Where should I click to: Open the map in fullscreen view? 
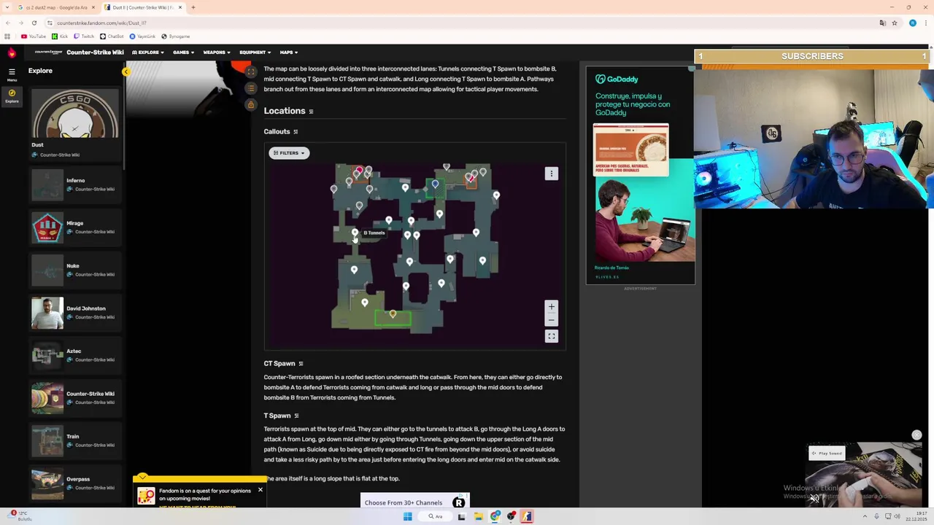(x=552, y=336)
